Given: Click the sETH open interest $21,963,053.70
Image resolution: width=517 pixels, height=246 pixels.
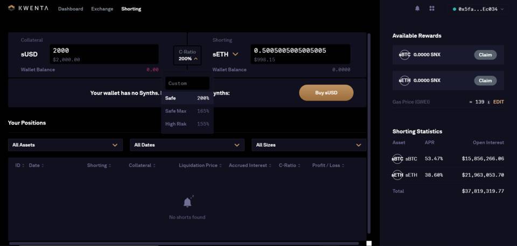Looking at the screenshot, I should [483, 175].
